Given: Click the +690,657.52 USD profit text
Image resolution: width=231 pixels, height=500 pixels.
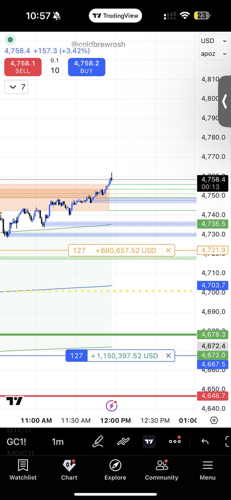Looking at the screenshot, I should point(126,250).
